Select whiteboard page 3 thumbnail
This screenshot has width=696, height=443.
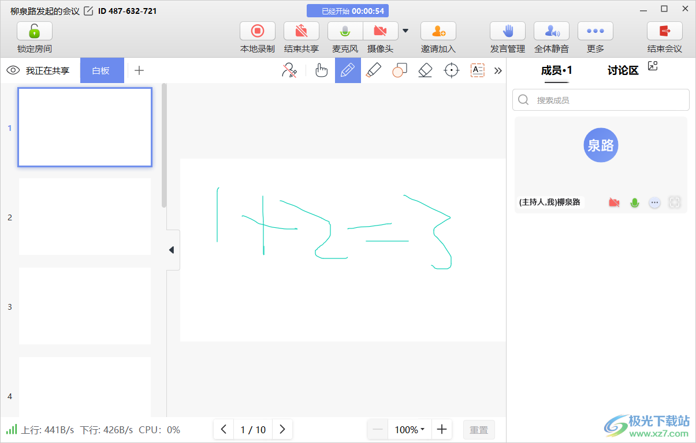coord(85,306)
